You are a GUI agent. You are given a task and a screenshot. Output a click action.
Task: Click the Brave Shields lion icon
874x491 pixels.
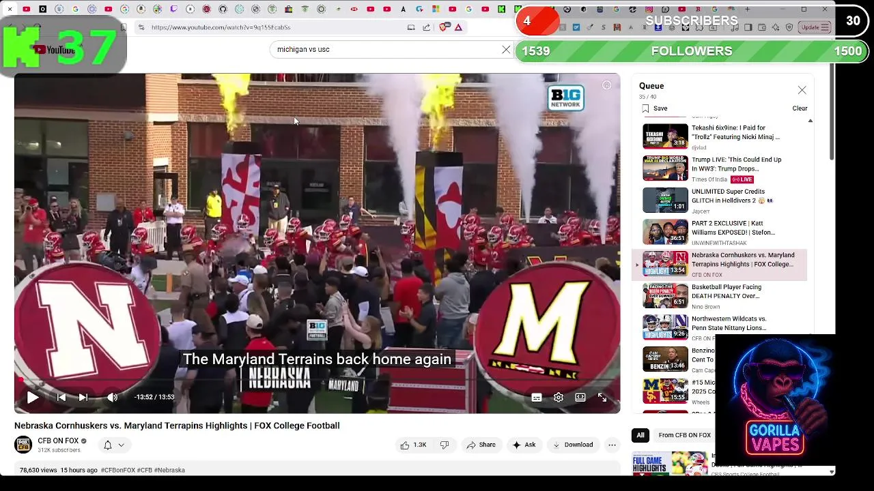coord(443,27)
